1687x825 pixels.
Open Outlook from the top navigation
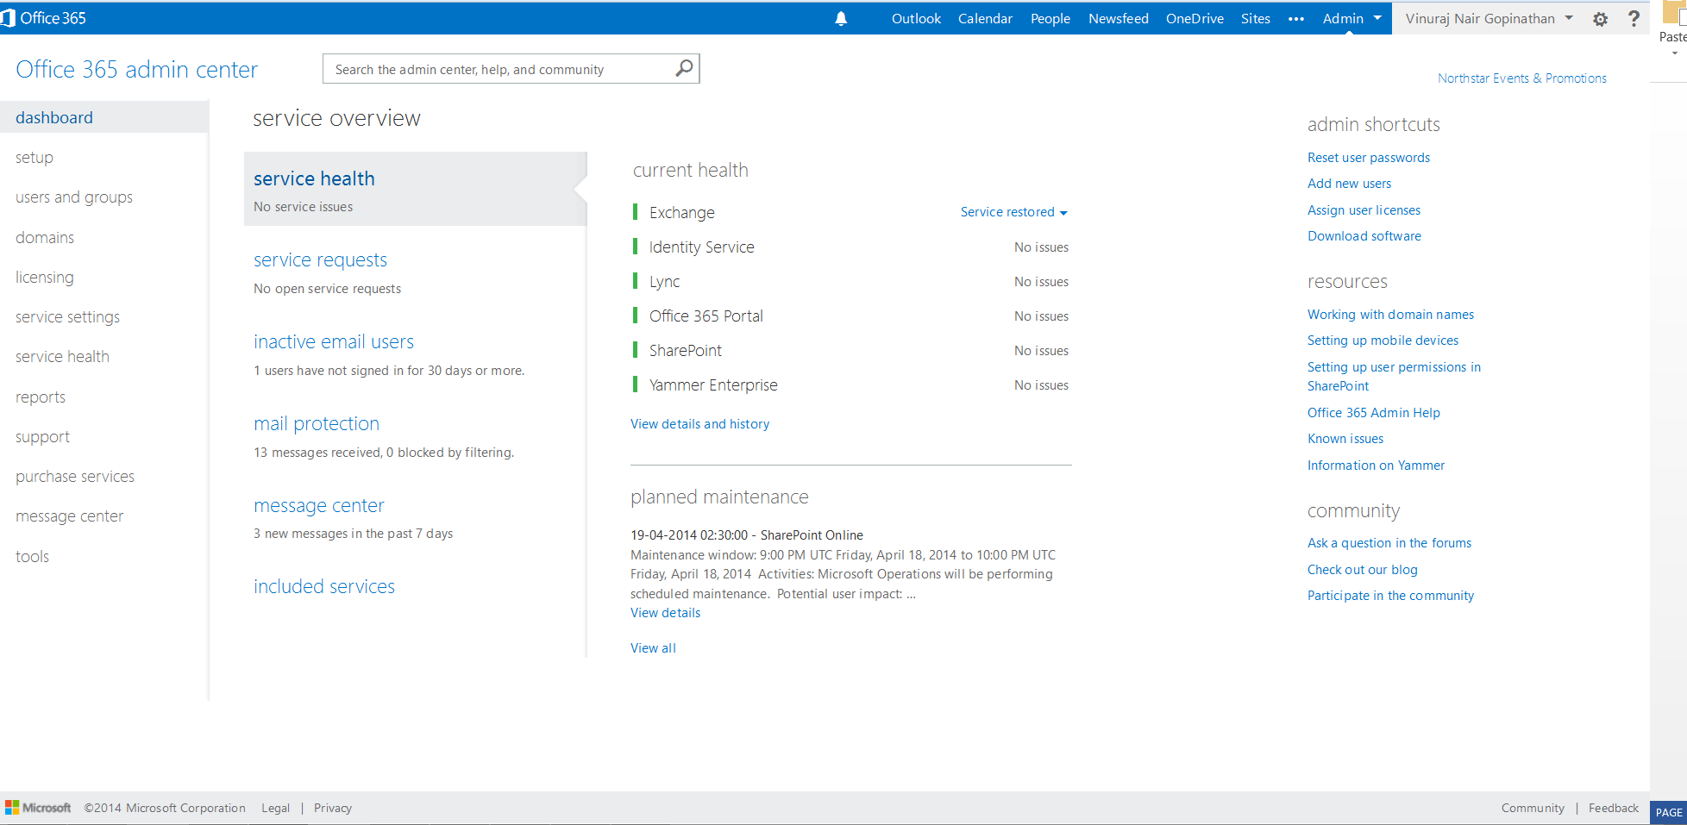[x=916, y=19]
